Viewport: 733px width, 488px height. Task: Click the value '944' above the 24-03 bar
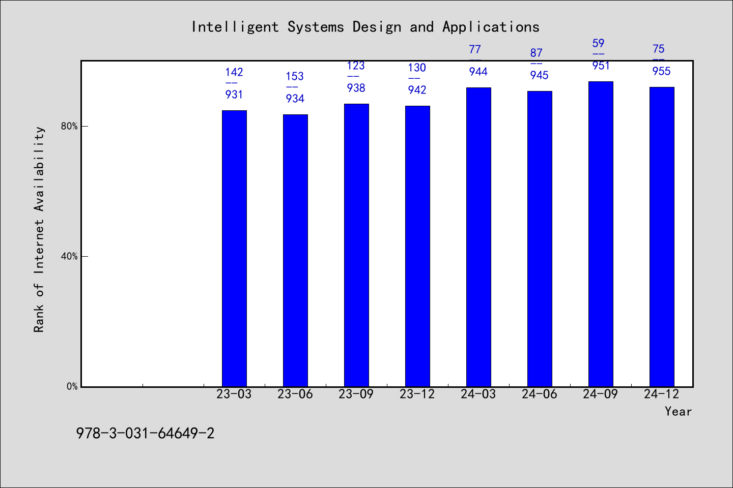[x=478, y=72]
